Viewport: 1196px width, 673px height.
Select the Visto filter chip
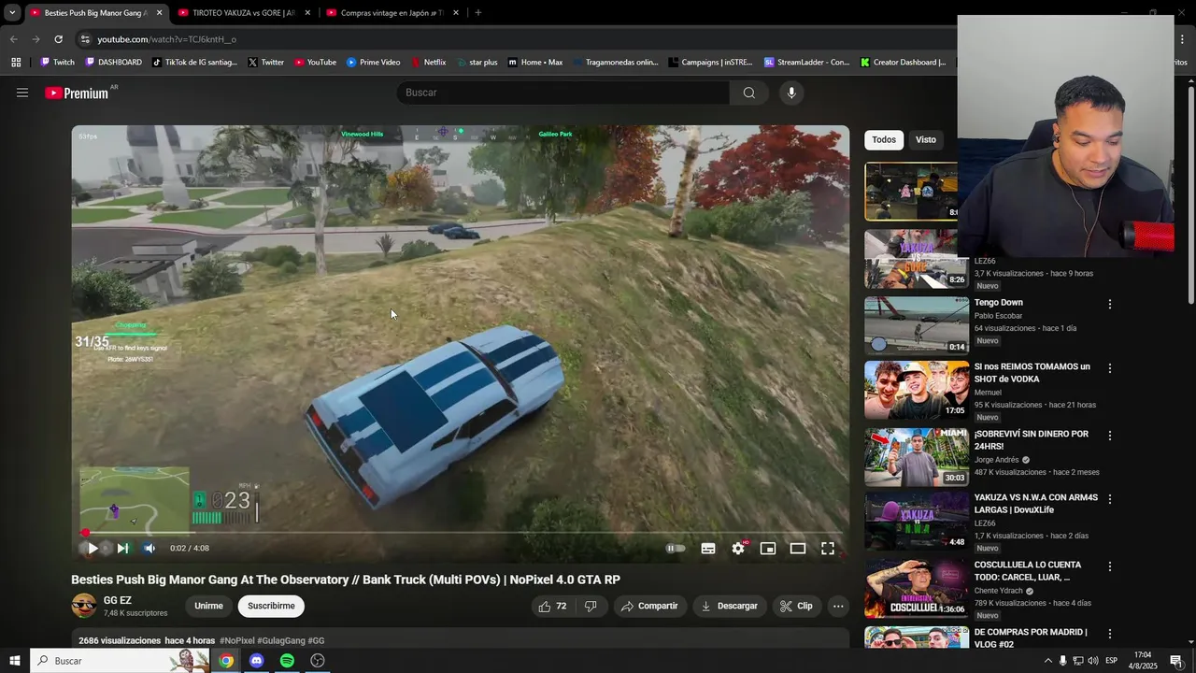(x=926, y=140)
